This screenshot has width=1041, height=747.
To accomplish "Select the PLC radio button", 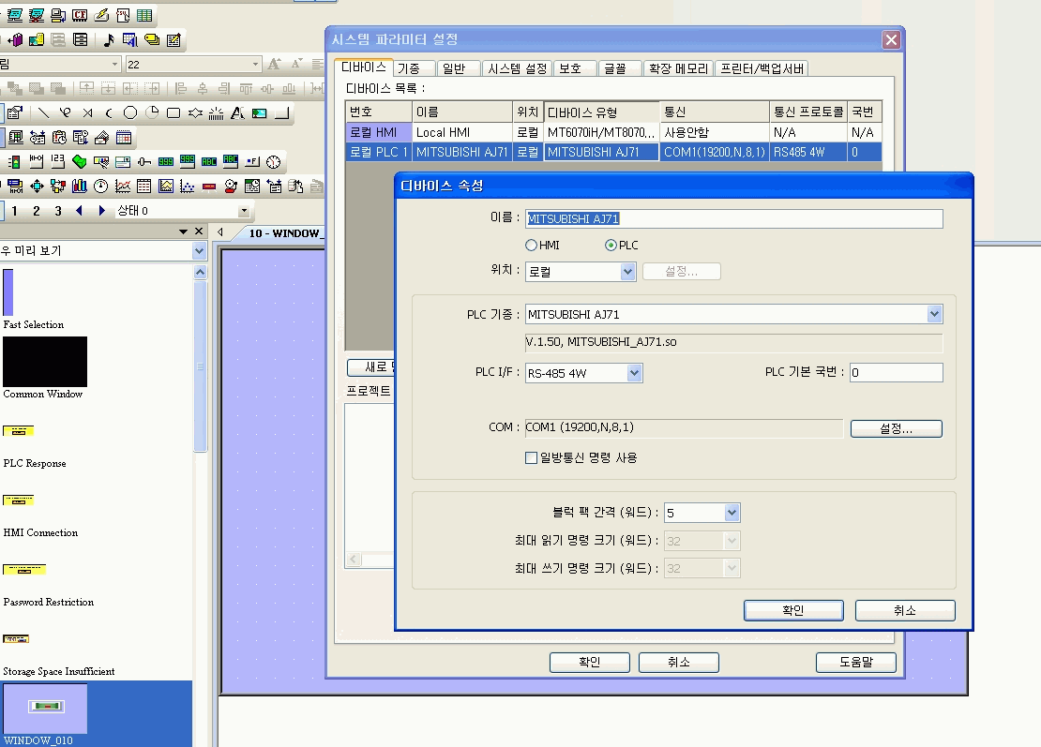I will click(611, 246).
